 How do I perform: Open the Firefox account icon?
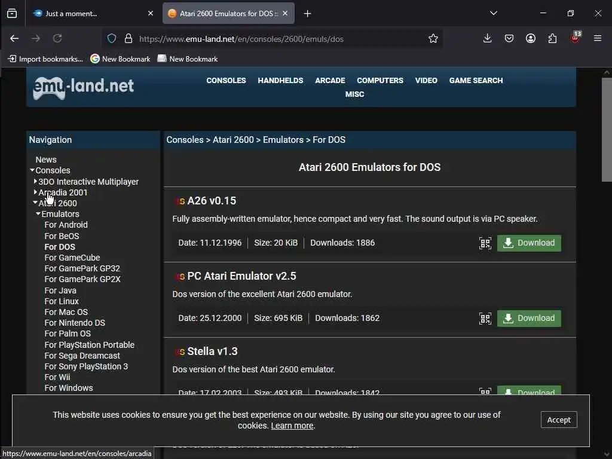tap(531, 38)
